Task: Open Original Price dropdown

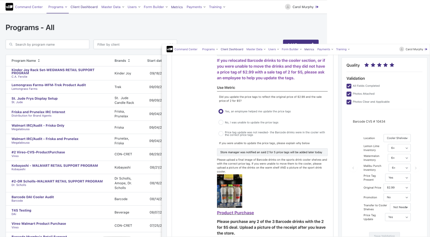Action: pyautogui.click(x=397, y=187)
